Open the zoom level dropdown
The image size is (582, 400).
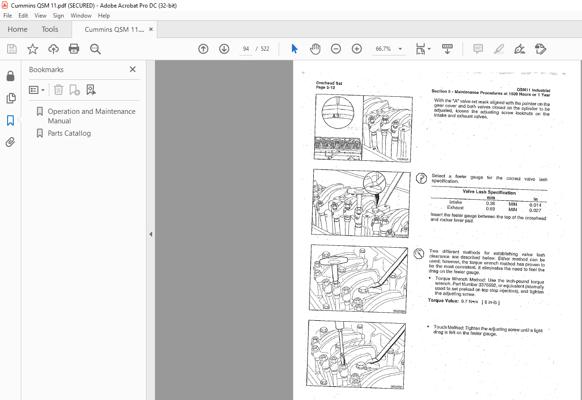400,49
